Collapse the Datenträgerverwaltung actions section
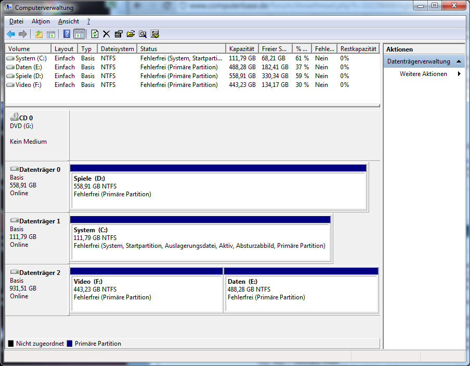 coord(459,61)
